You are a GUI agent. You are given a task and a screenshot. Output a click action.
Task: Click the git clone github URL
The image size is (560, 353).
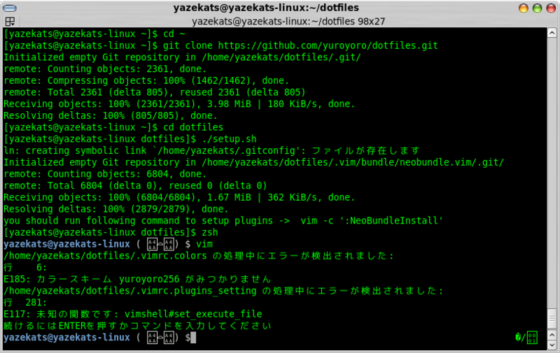[328, 45]
